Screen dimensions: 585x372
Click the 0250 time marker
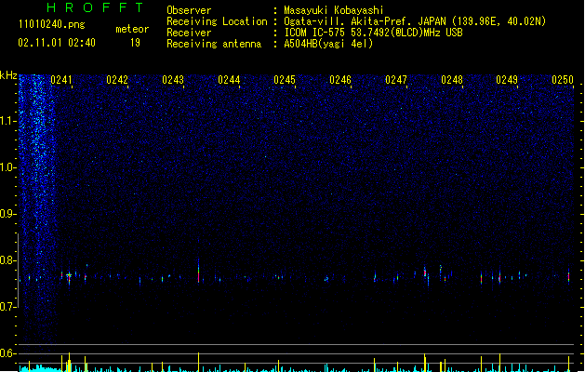point(563,80)
